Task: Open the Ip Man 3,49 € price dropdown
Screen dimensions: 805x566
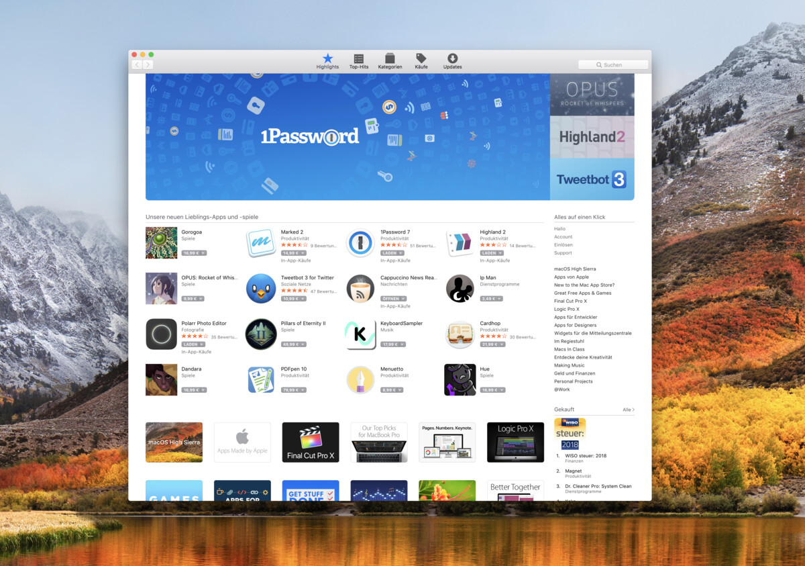Action: tap(491, 299)
